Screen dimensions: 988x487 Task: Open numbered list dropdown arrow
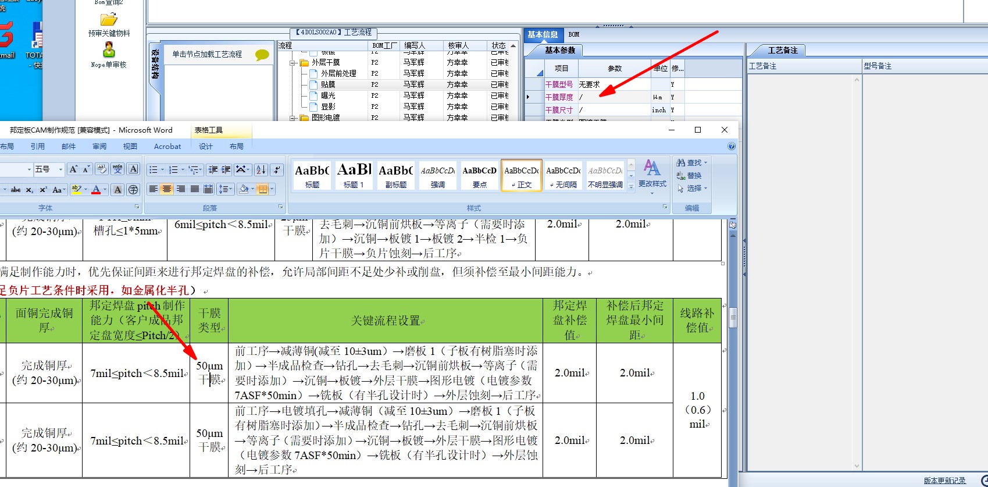point(182,169)
